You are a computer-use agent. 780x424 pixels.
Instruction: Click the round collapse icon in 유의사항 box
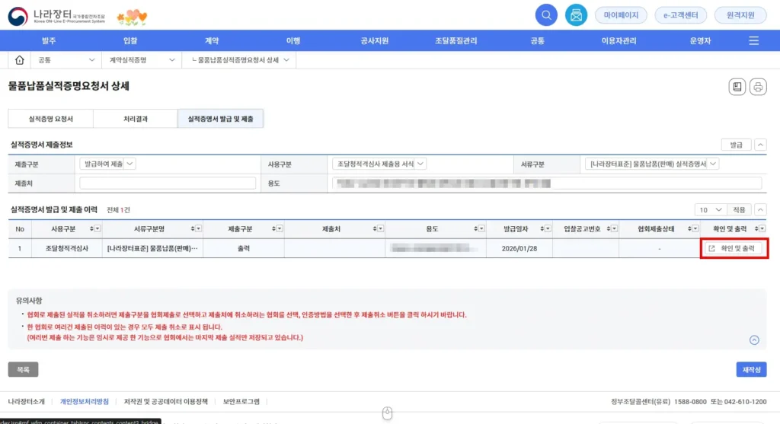[x=754, y=340]
